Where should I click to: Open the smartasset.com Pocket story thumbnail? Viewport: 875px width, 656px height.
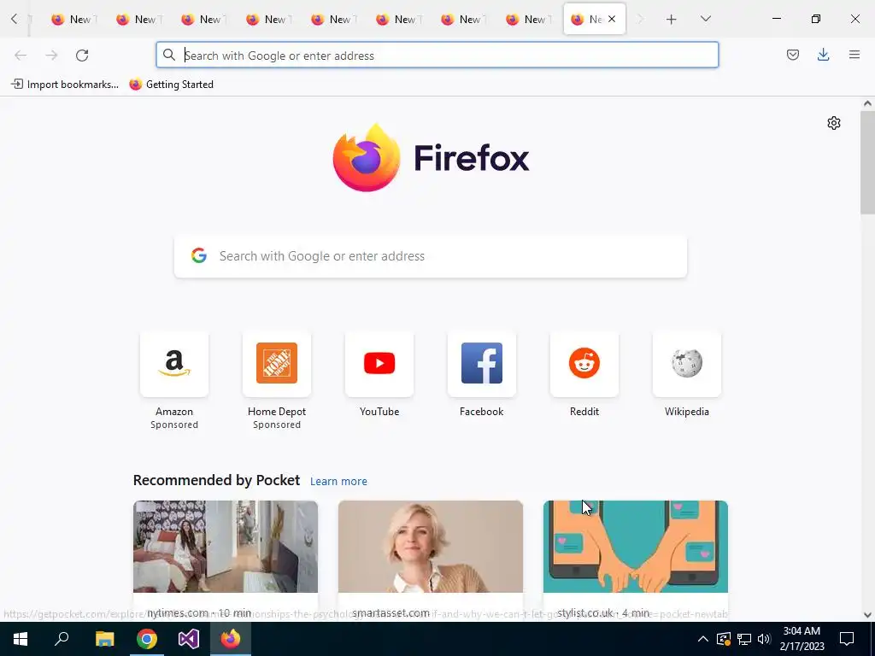pyautogui.click(x=431, y=547)
